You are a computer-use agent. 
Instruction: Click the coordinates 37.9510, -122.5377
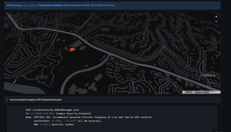tap(64, 121)
